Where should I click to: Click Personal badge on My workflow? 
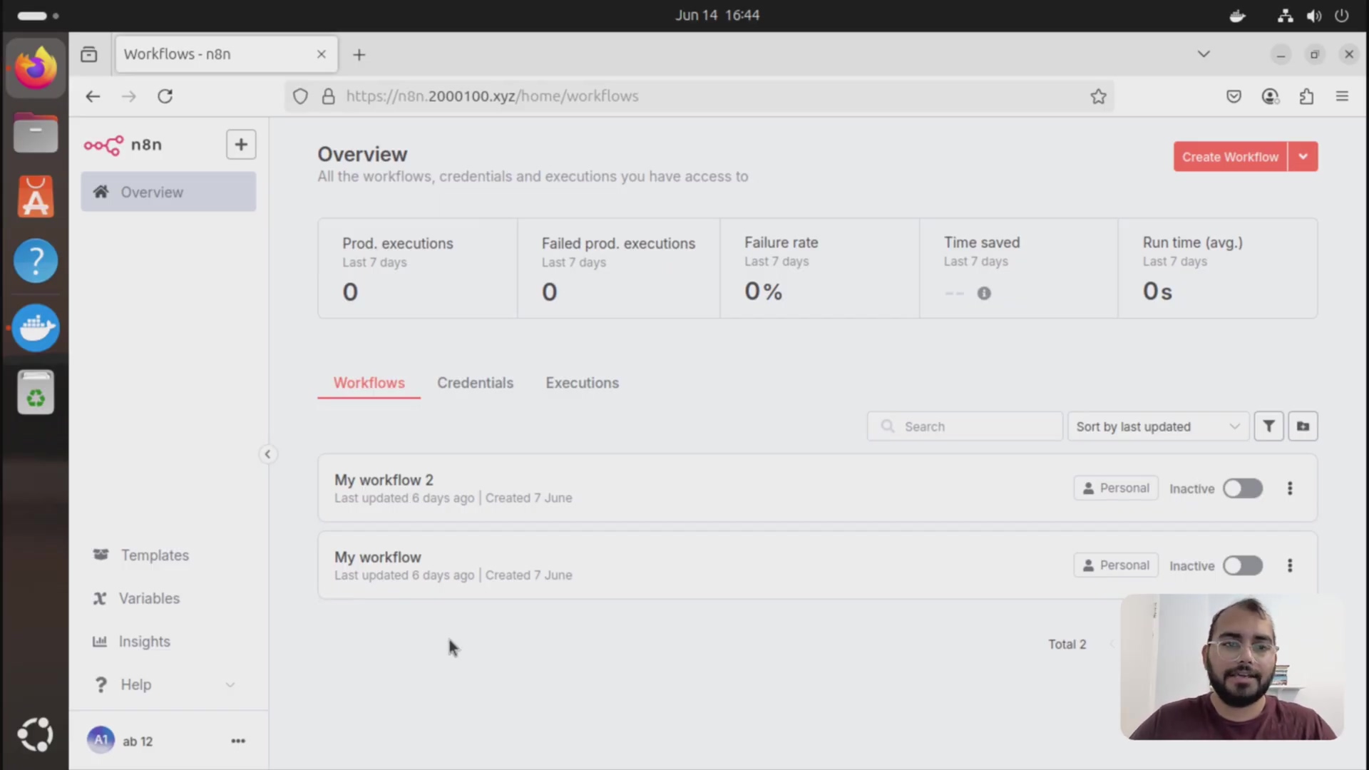[x=1116, y=565]
